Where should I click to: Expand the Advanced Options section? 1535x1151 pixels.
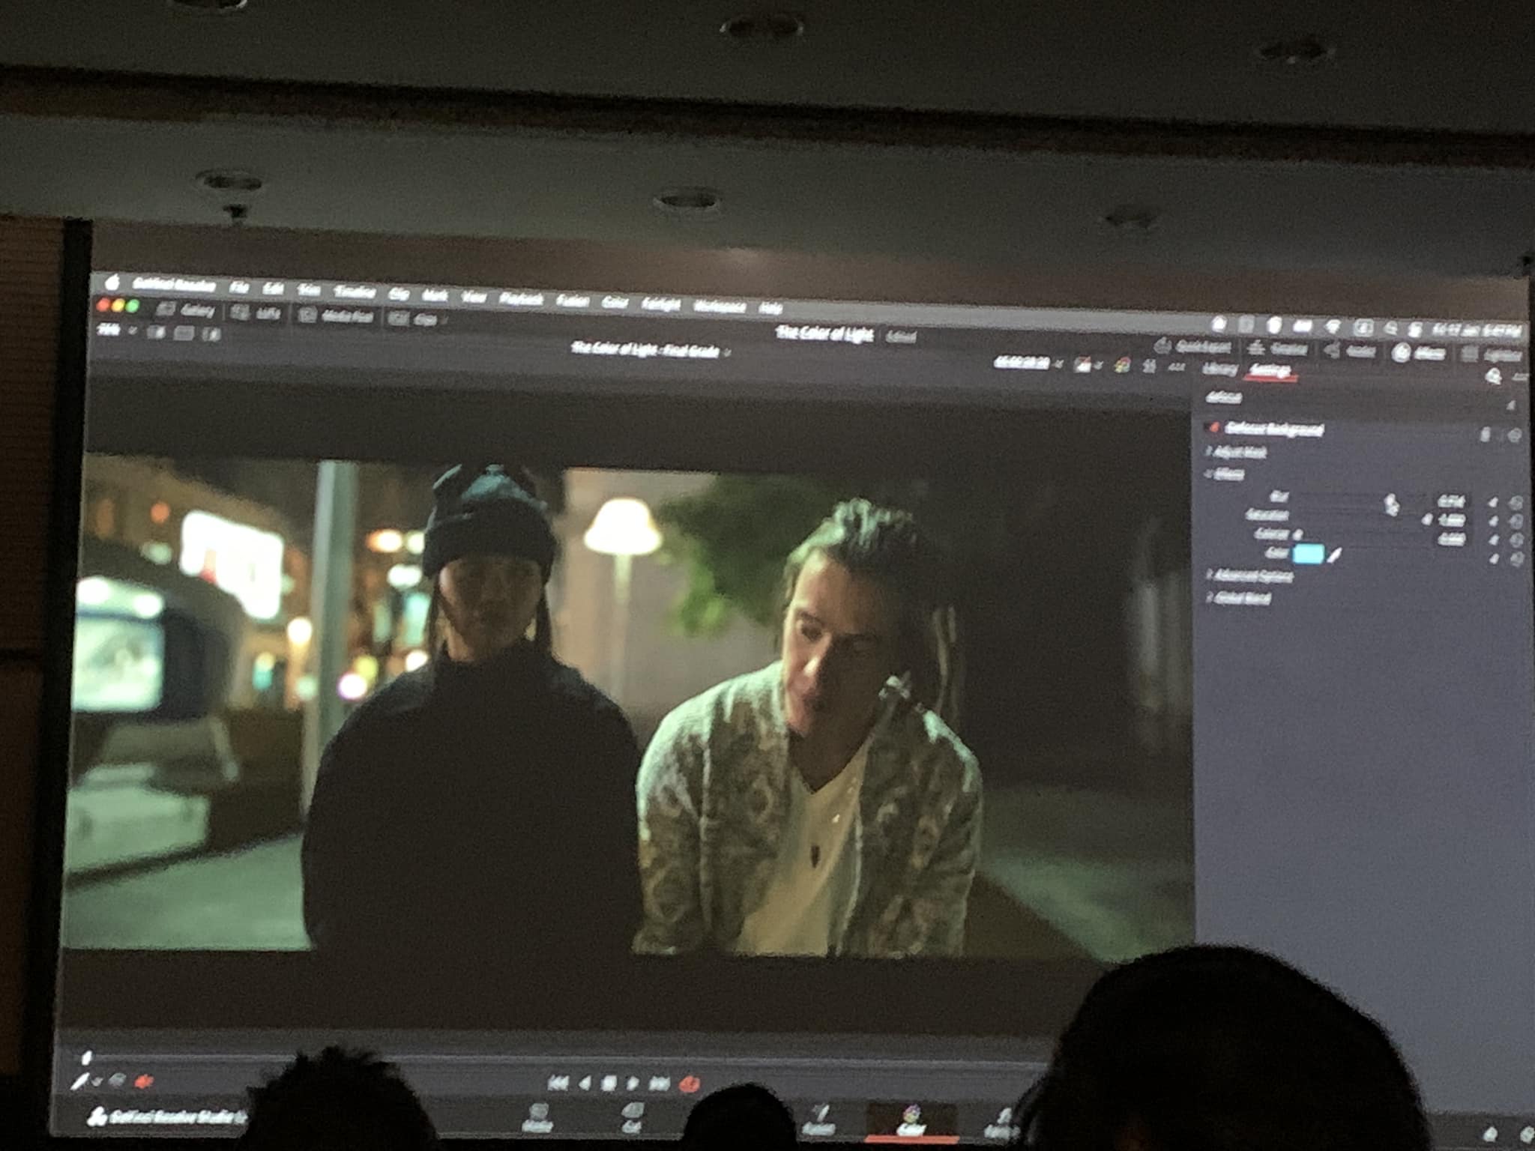[1251, 575]
